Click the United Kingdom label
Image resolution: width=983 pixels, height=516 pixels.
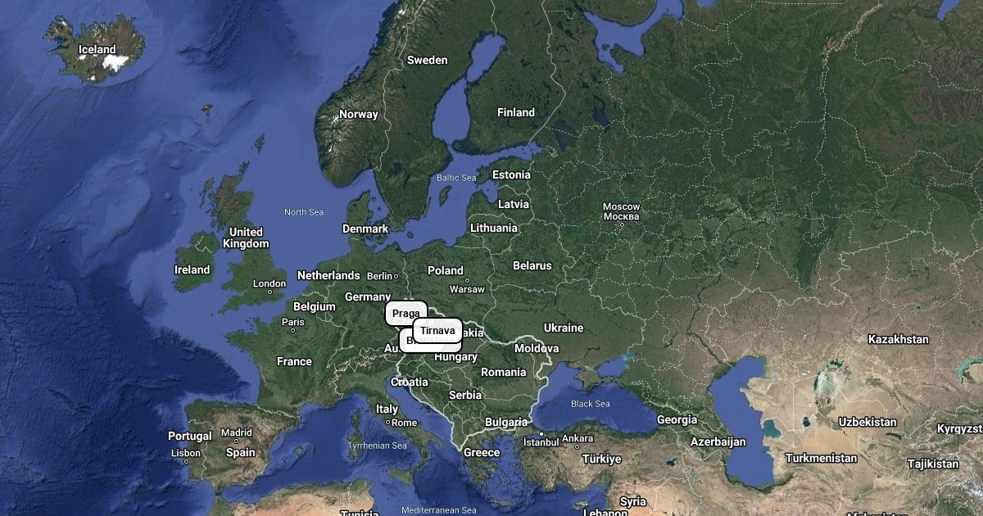pyautogui.click(x=246, y=238)
